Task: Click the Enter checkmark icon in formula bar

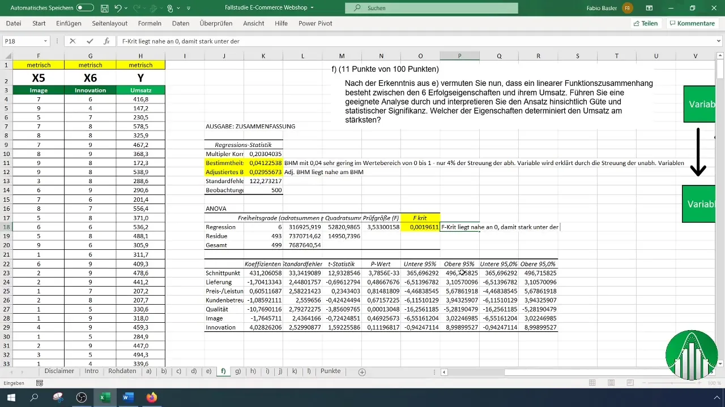Action: (x=89, y=41)
